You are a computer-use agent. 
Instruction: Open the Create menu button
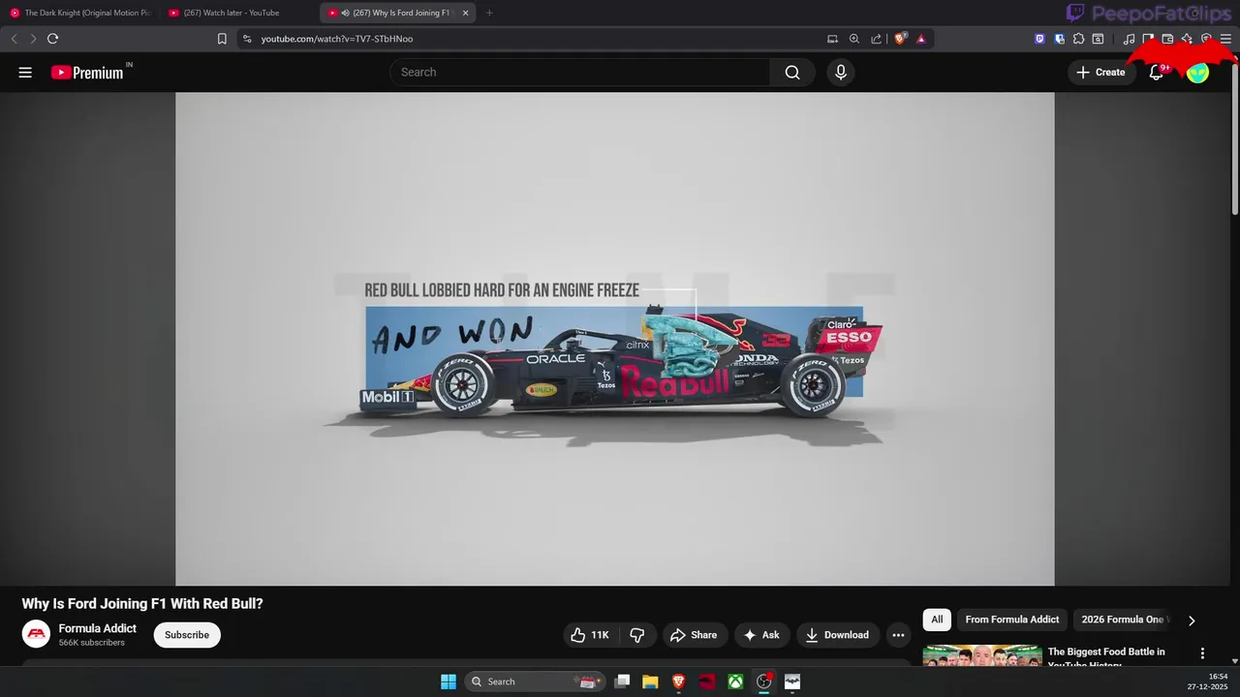tap(1101, 73)
